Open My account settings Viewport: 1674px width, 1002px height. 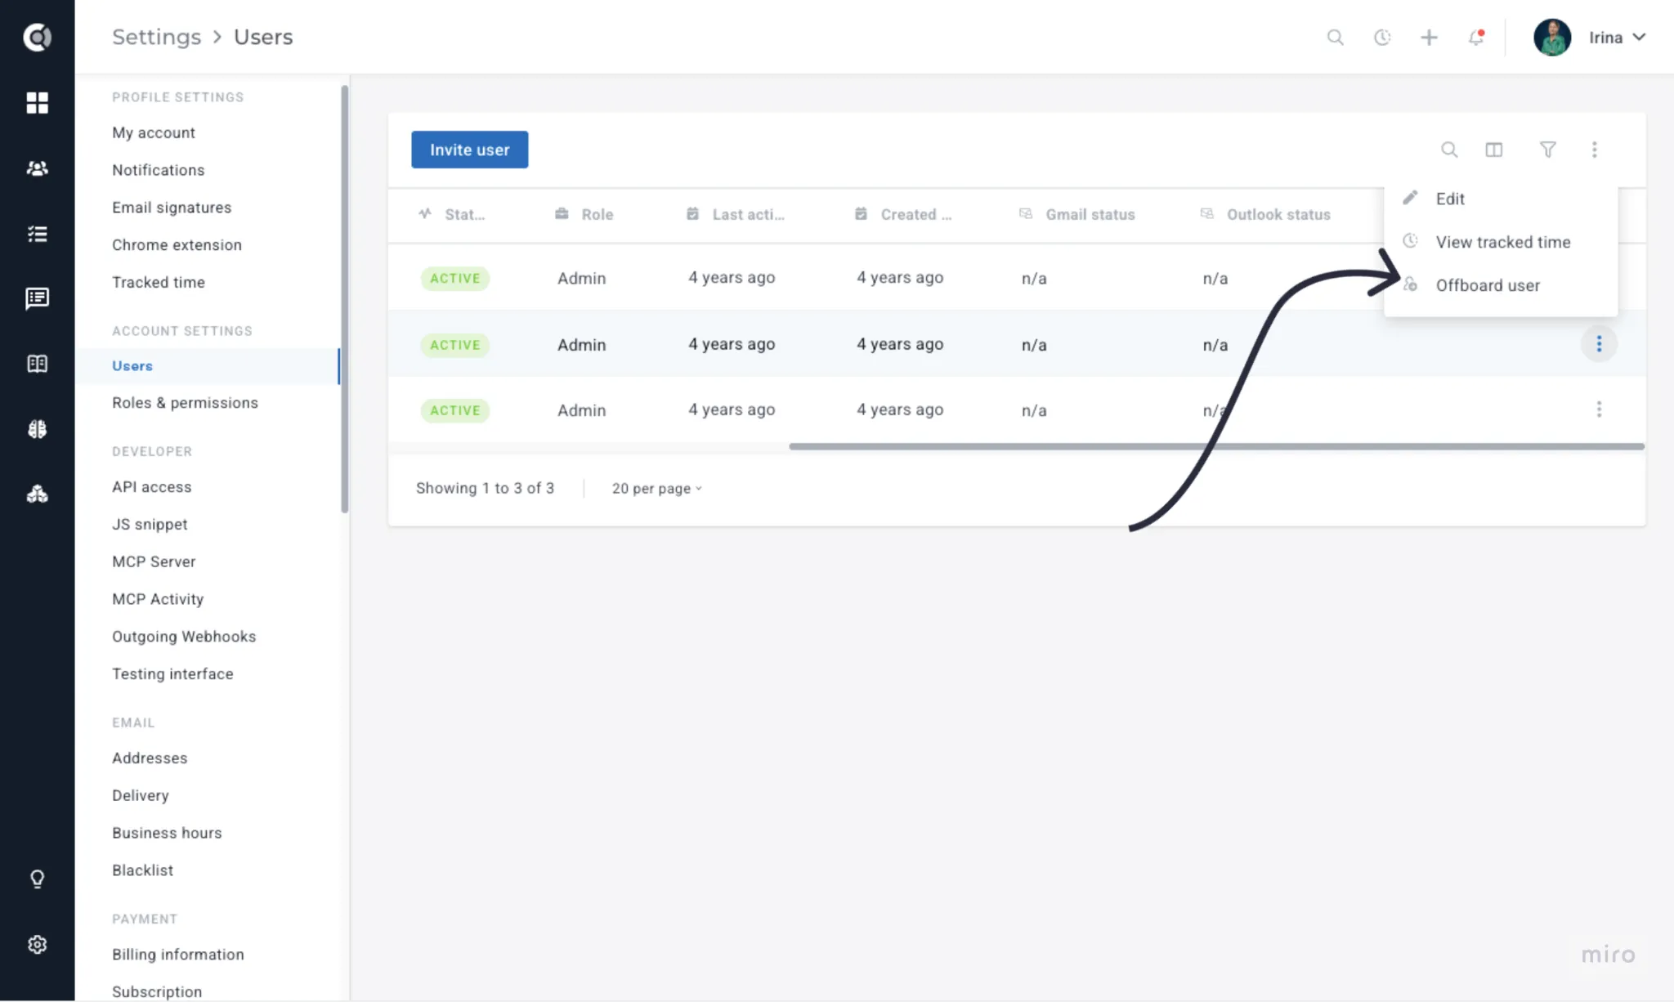(154, 132)
